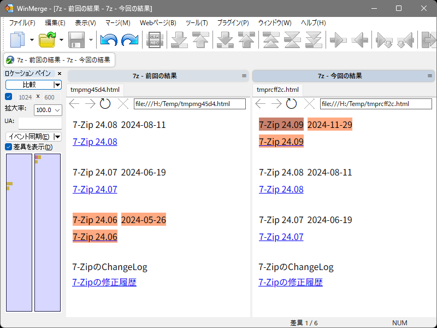The width and height of the screenshot is (437, 328).
Task: Open the ヘルプ(H) menu
Action: 313,23
